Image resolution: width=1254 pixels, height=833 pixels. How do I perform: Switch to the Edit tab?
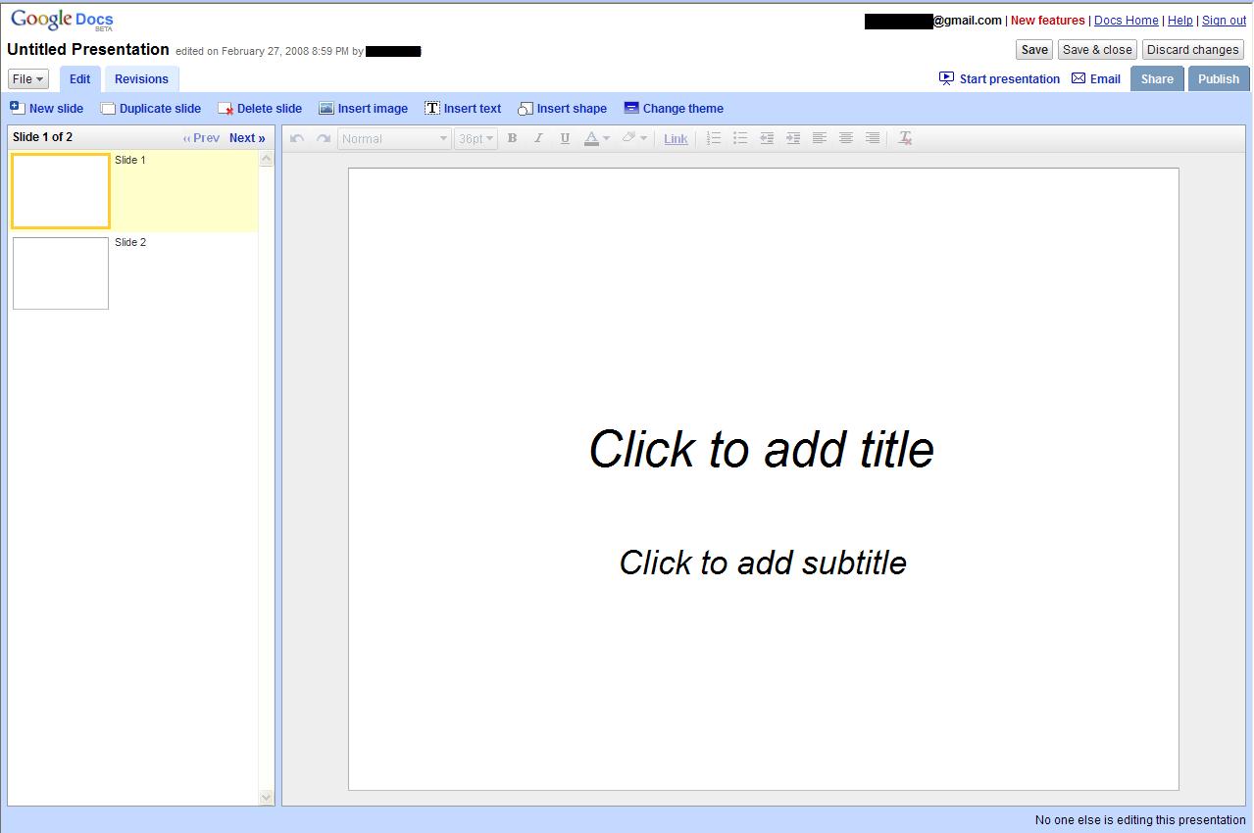tap(79, 79)
